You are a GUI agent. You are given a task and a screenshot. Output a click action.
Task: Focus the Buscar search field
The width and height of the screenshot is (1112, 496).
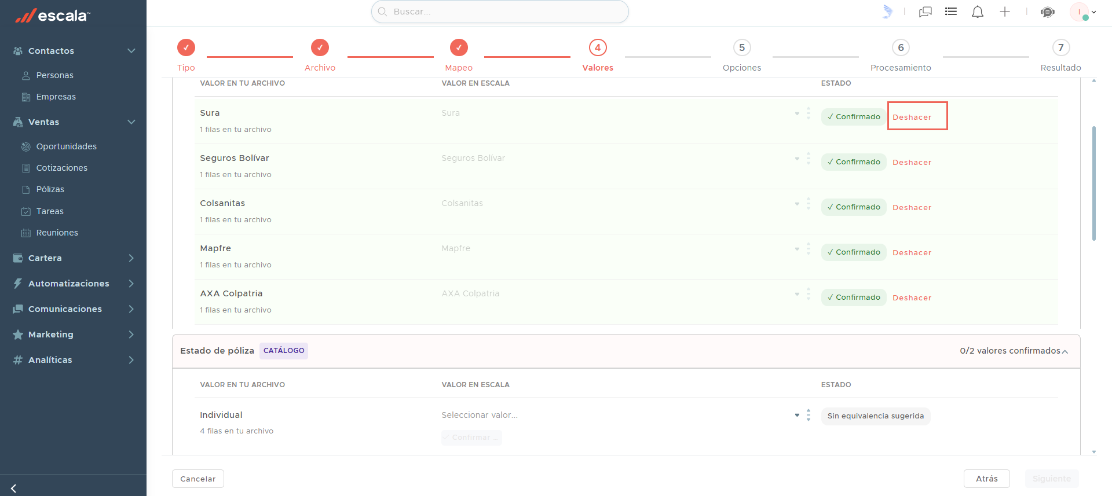(500, 12)
